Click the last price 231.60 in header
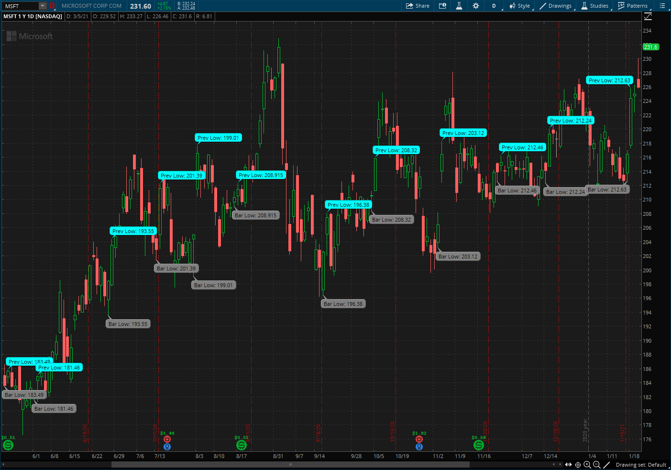 coord(141,6)
